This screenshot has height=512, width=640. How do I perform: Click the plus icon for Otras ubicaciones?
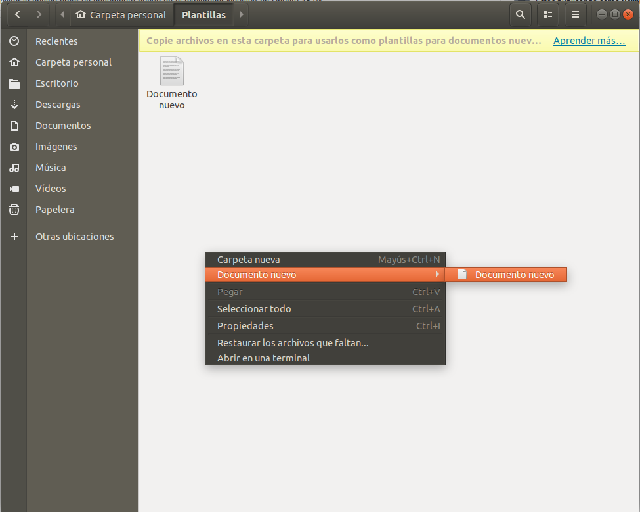(14, 236)
